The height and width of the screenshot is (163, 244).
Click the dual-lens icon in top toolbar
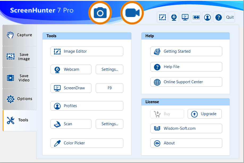coord(196,17)
